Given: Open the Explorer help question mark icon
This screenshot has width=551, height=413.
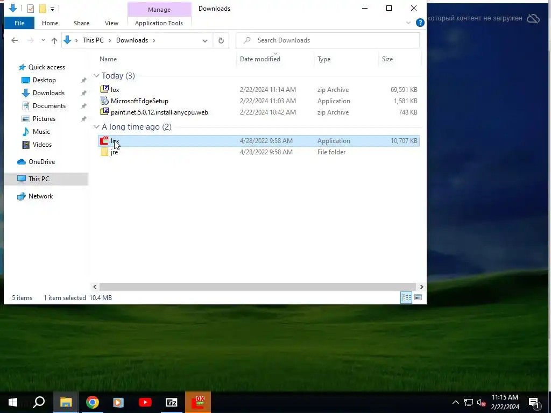Looking at the screenshot, I should (x=420, y=23).
